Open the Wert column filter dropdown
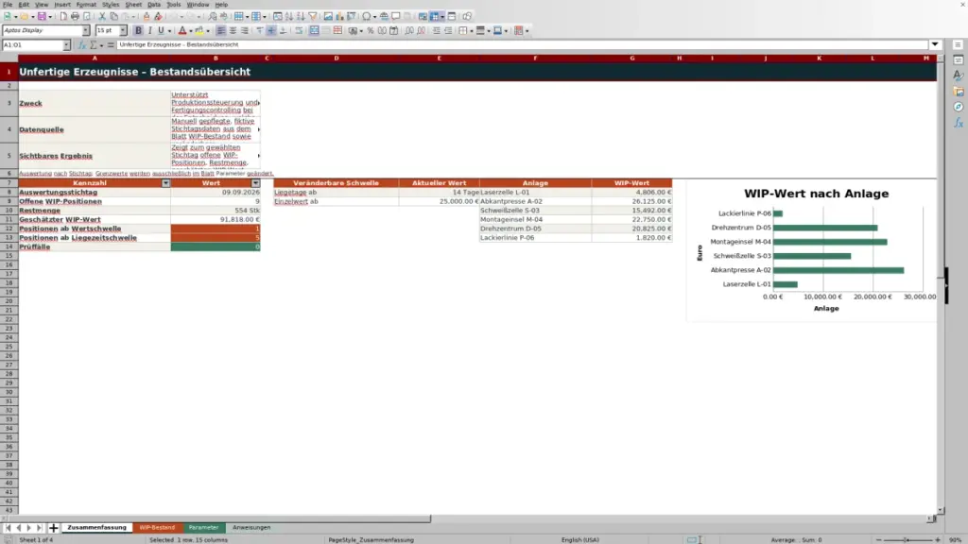 [255, 183]
